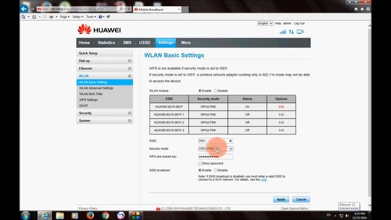The width and height of the screenshot is (391, 220).
Task: Open the More tab
Action: click(186, 43)
